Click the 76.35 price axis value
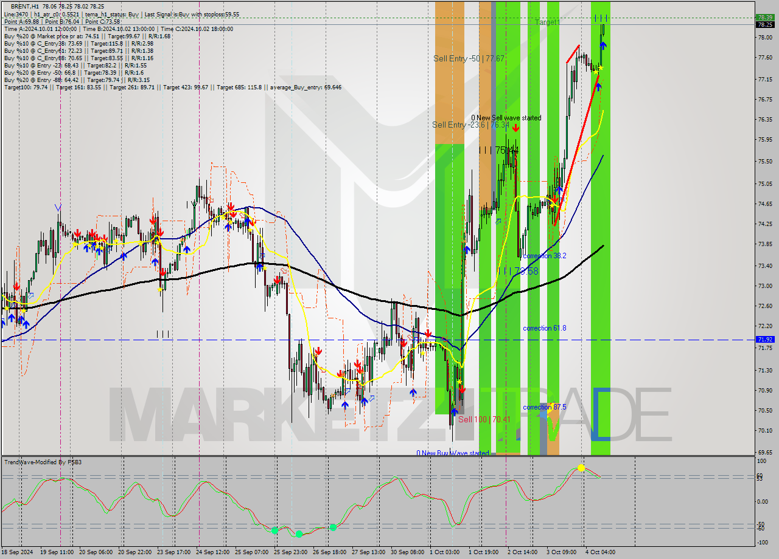This screenshot has width=779, height=559. [765, 120]
